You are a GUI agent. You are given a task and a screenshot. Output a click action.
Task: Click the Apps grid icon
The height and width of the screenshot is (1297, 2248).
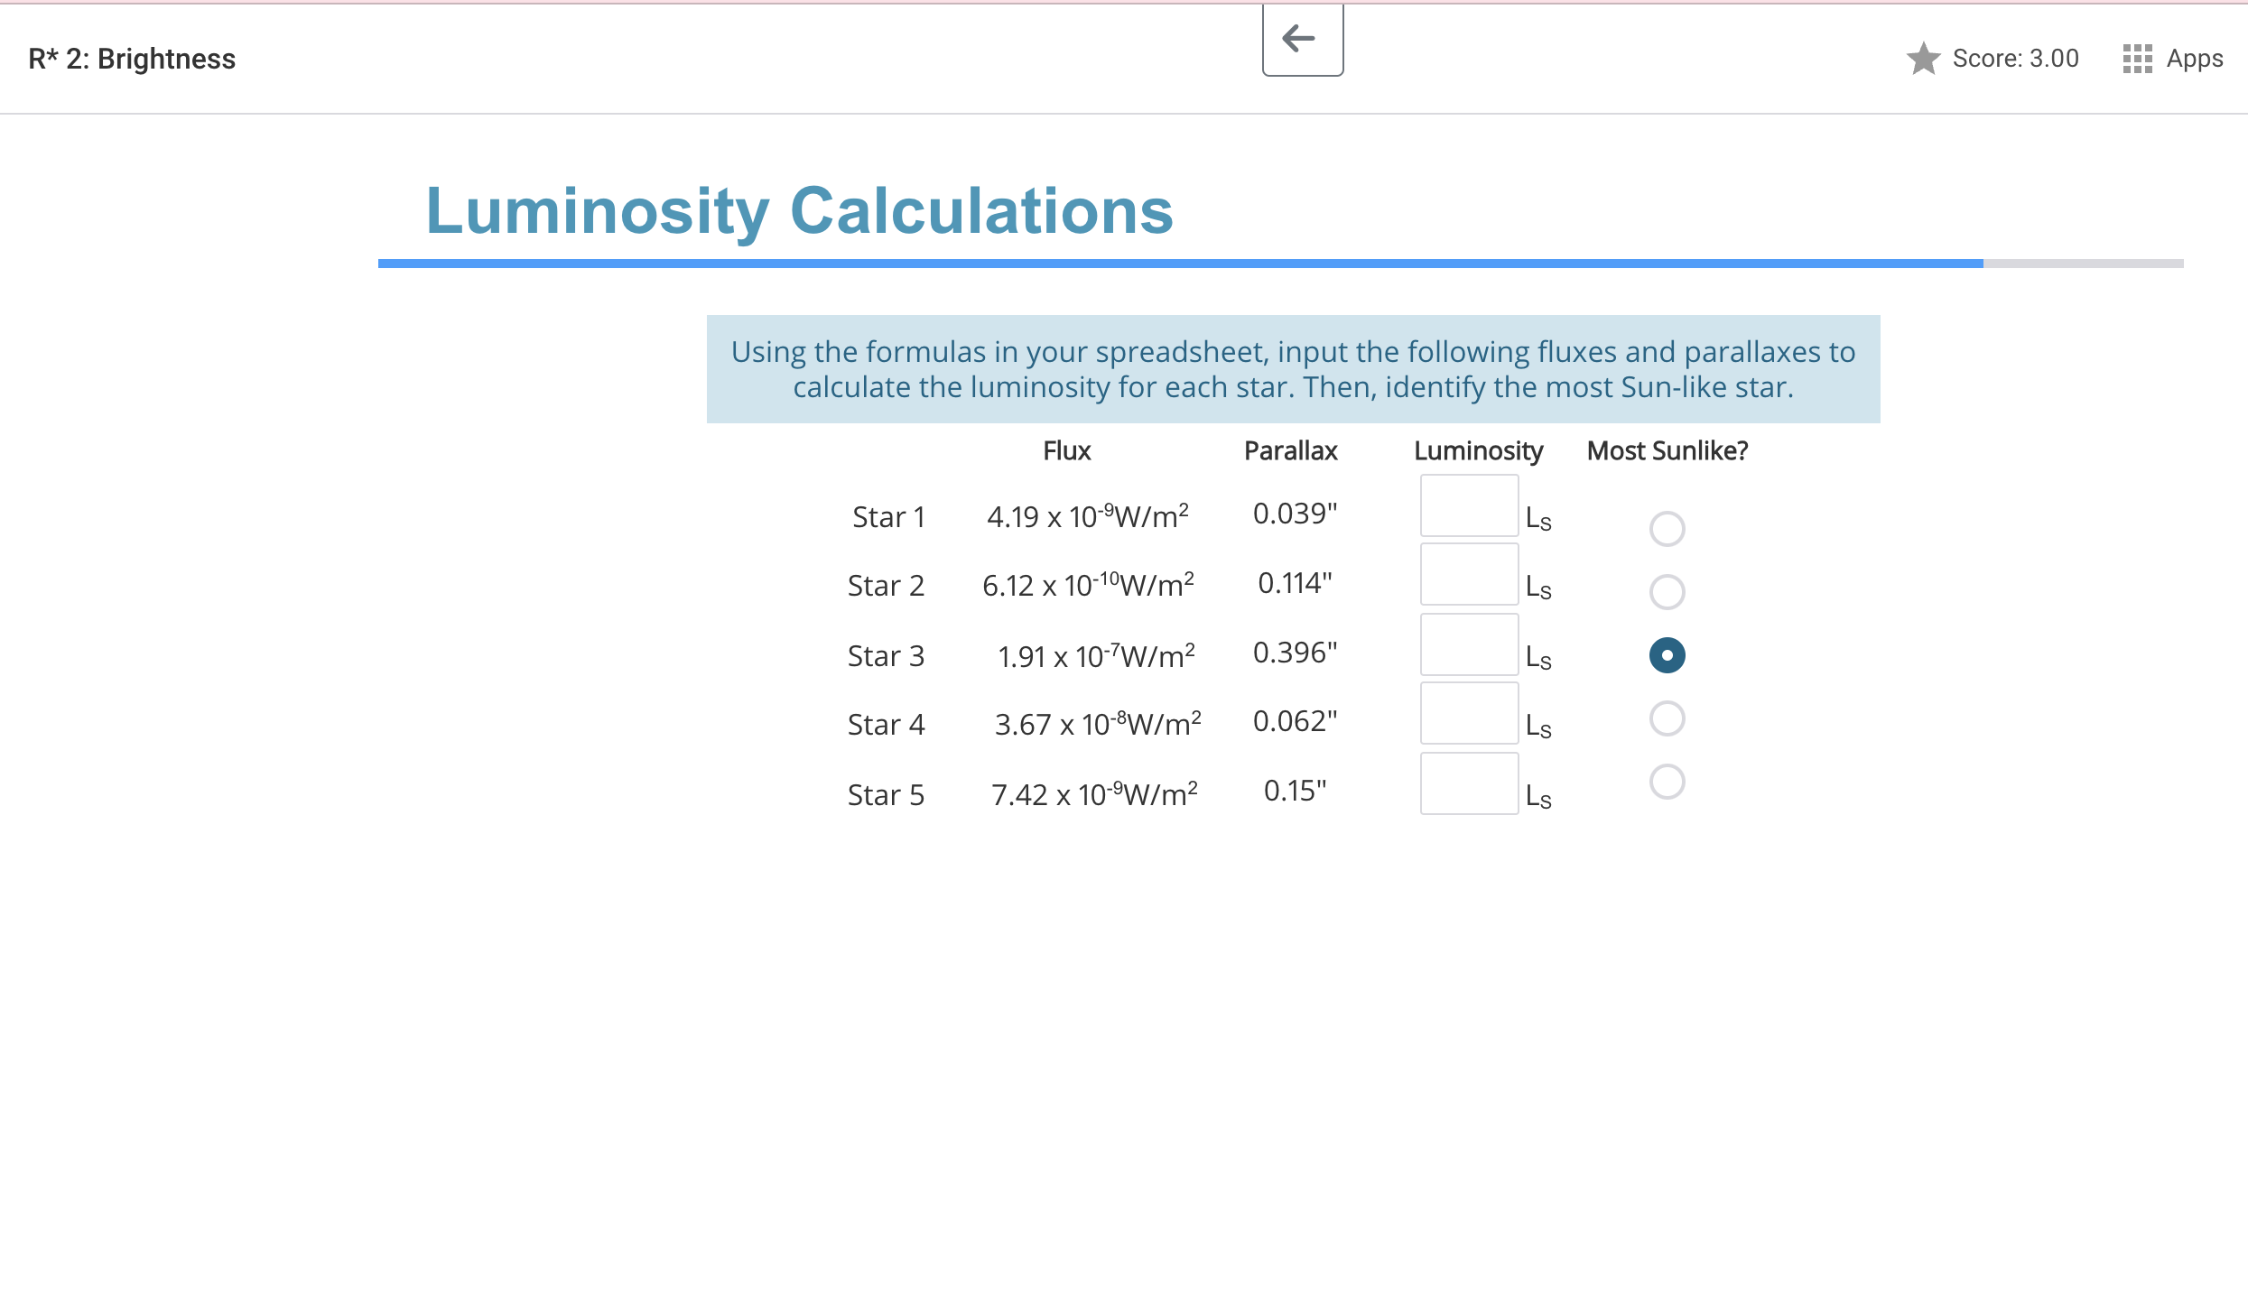click(2137, 58)
